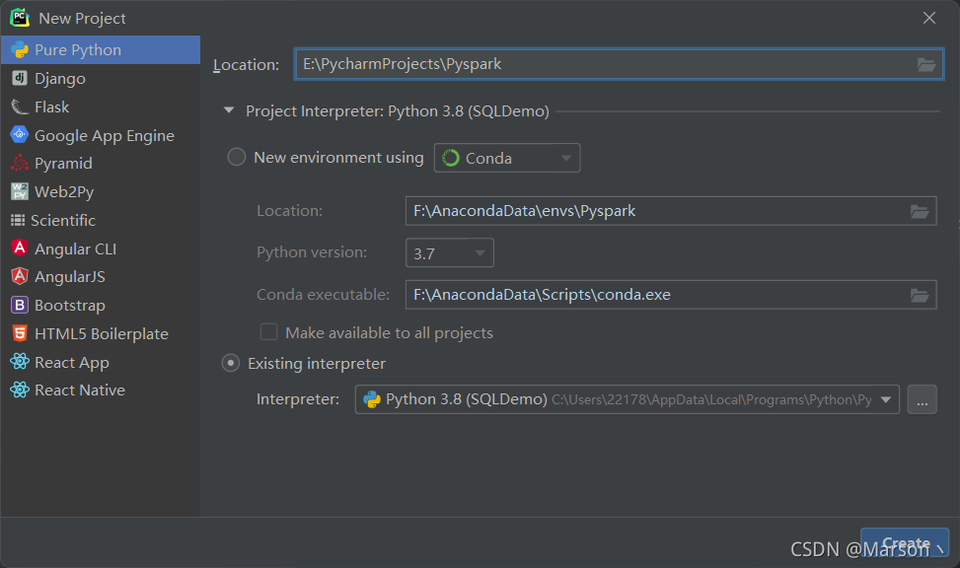Click the ellipsis button beside Interpreter
Viewport: 960px width, 568px height.
tap(923, 399)
